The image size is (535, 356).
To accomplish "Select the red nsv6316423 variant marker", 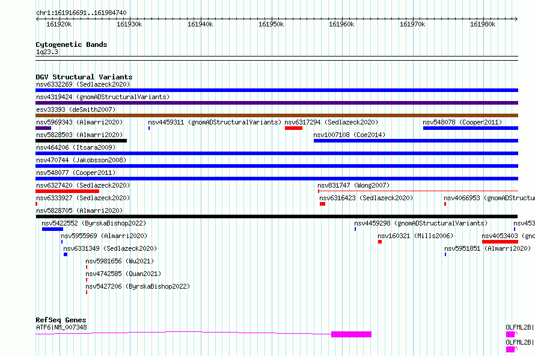I will pos(322,204).
